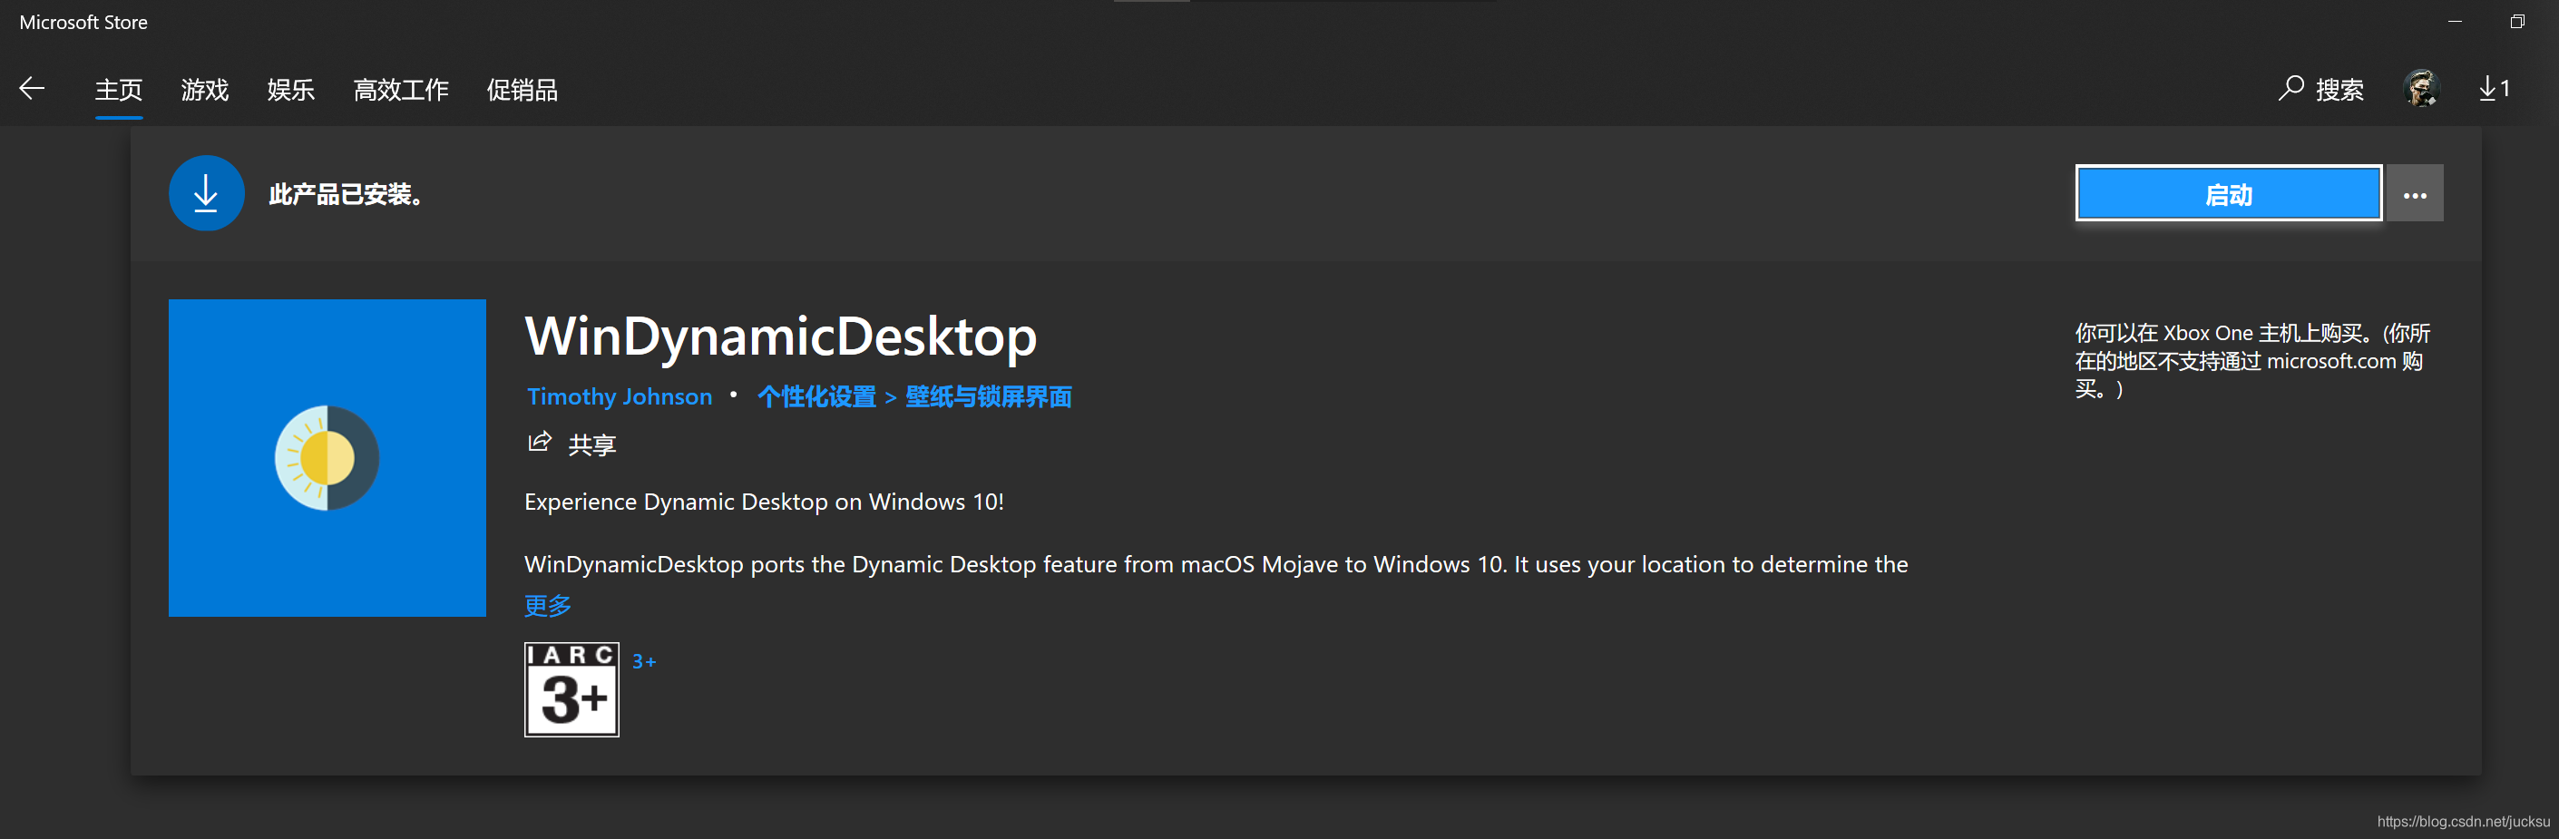Select the 高效工作 tab
2559x839 pixels.
click(400, 90)
